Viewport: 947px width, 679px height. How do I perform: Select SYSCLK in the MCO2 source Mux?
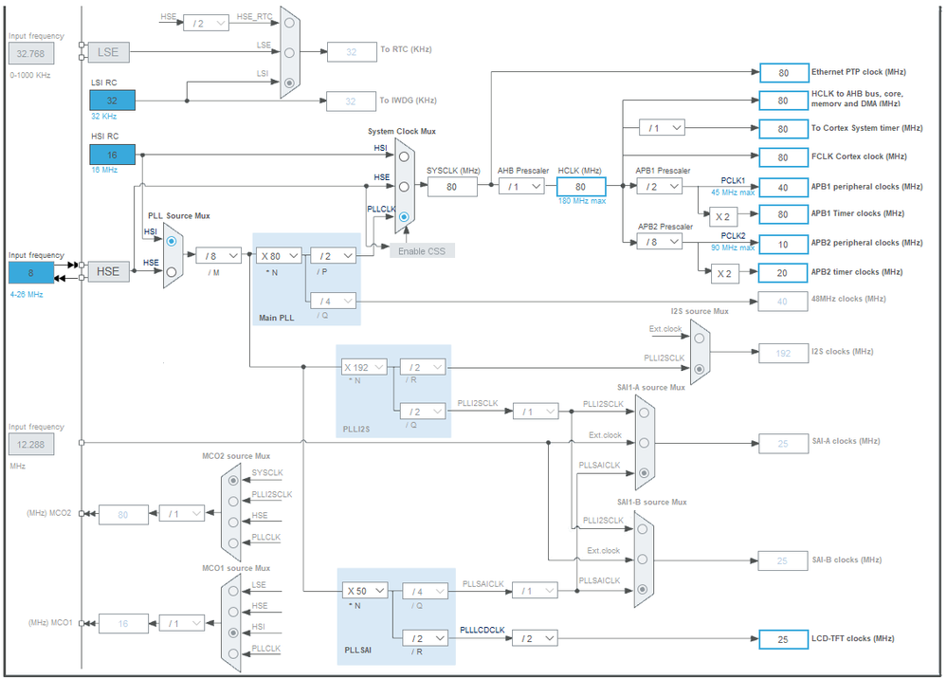(233, 481)
